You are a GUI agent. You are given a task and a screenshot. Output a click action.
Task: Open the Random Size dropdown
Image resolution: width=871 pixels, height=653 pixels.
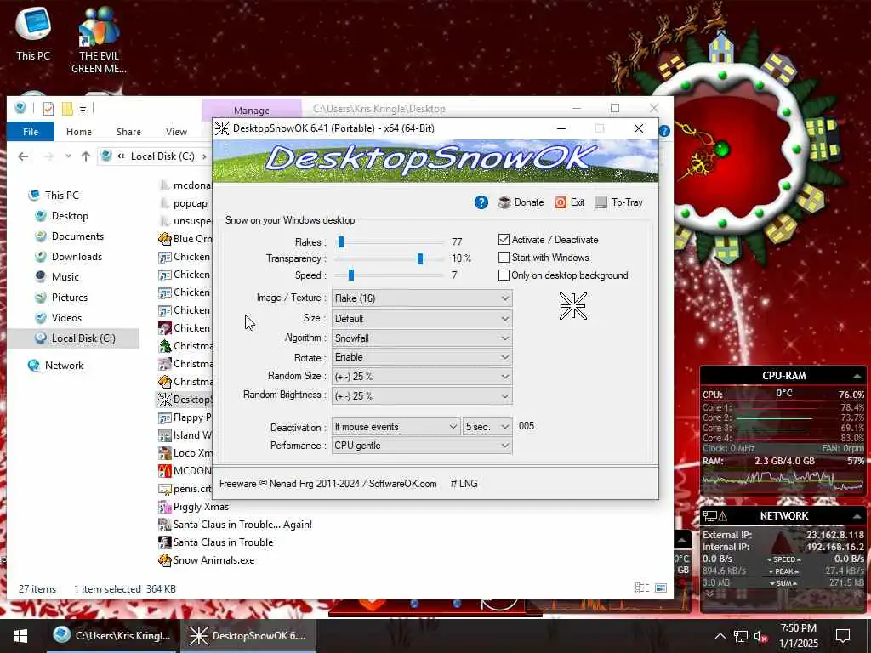[422, 377]
